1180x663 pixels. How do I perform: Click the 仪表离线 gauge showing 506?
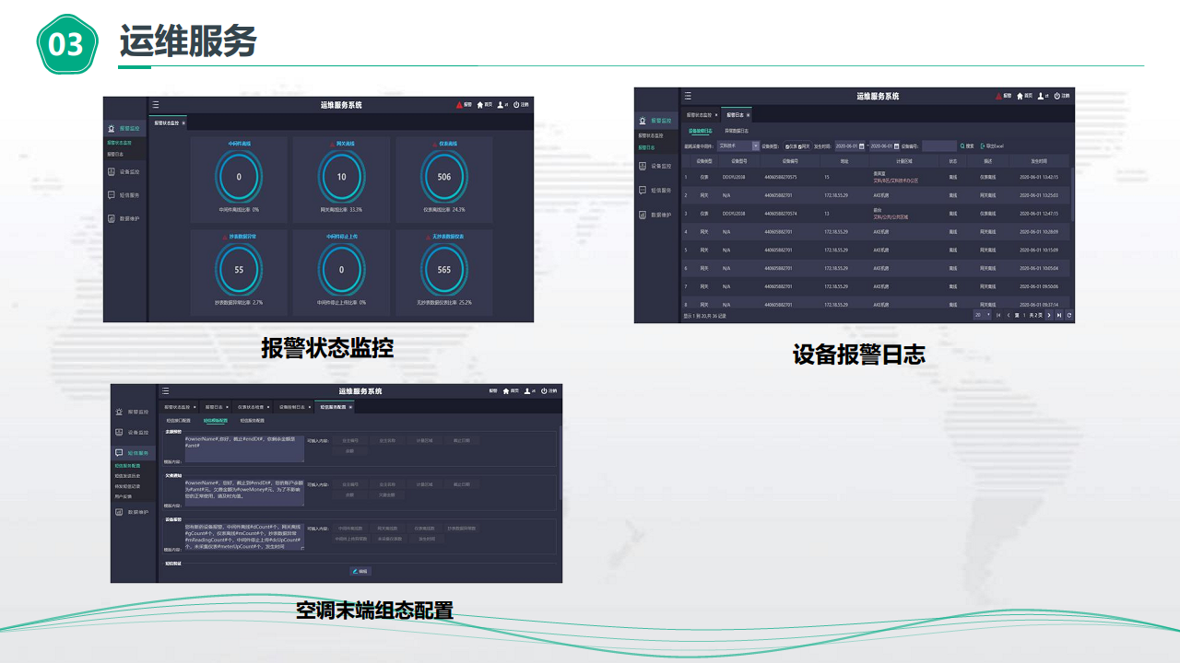(x=444, y=177)
